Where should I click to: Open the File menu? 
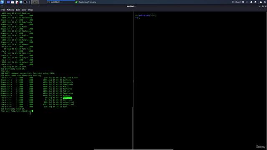coord(3,10)
